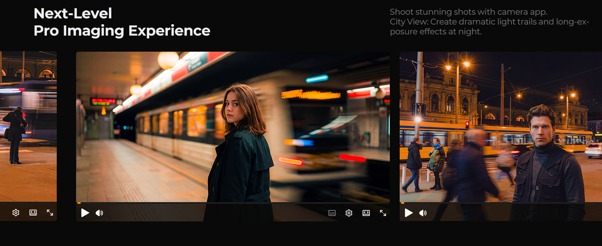Image resolution: width=602 pixels, height=246 pixels.
Task: Mute the center video's volume
Action: (x=100, y=213)
